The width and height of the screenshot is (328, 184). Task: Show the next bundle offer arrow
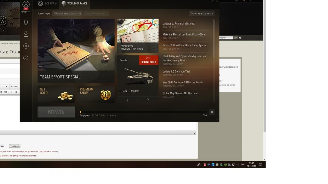pos(148,100)
